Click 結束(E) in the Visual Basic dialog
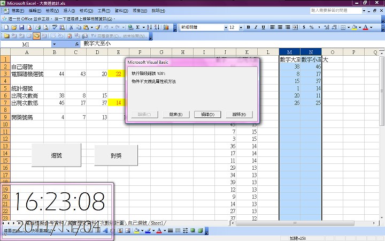Screen dimensions: 385x241 176,115
